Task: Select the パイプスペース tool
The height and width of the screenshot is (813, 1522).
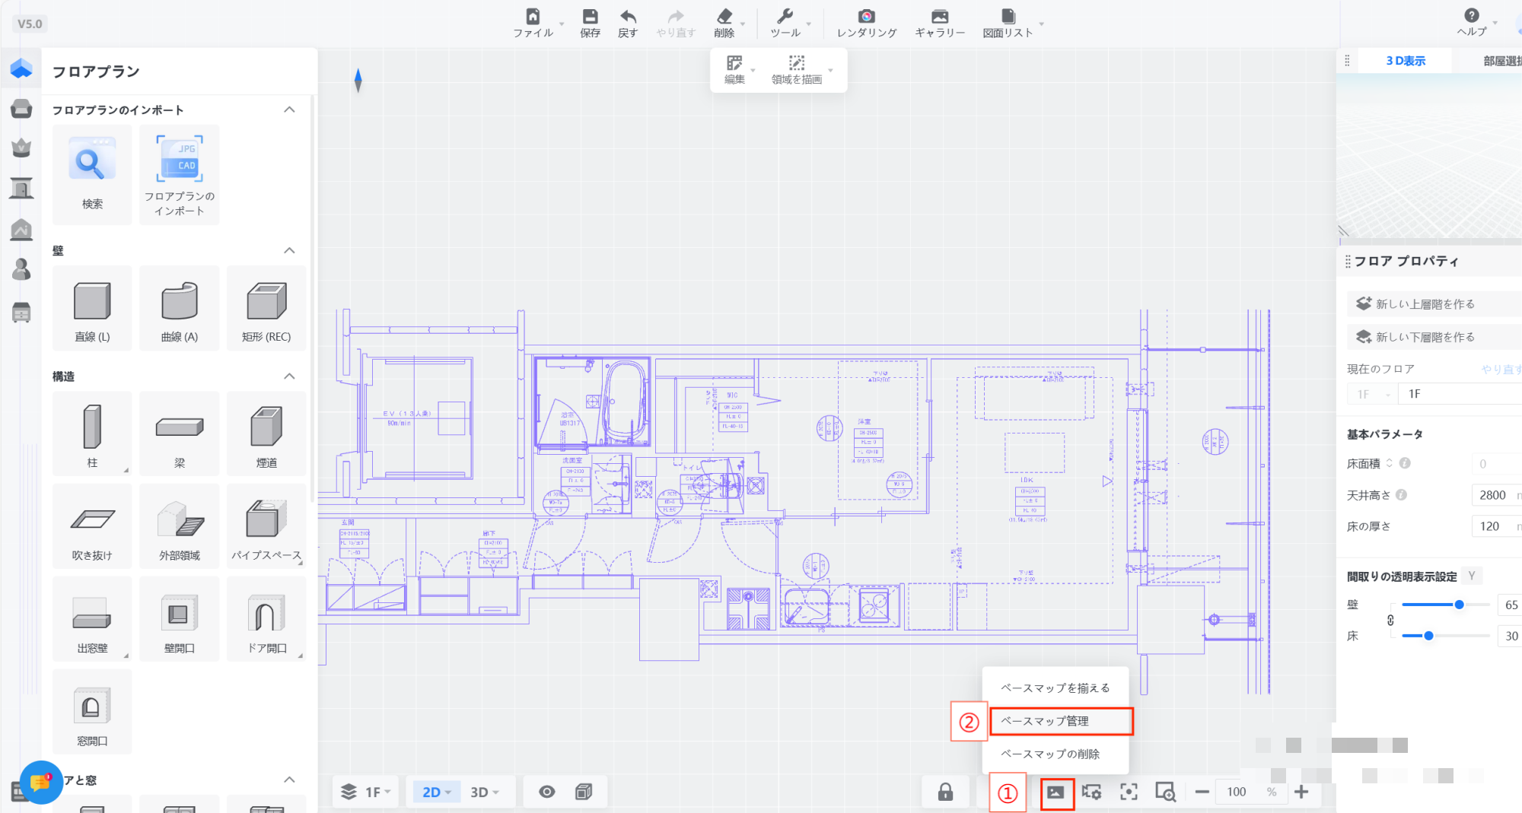Action: (266, 526)
